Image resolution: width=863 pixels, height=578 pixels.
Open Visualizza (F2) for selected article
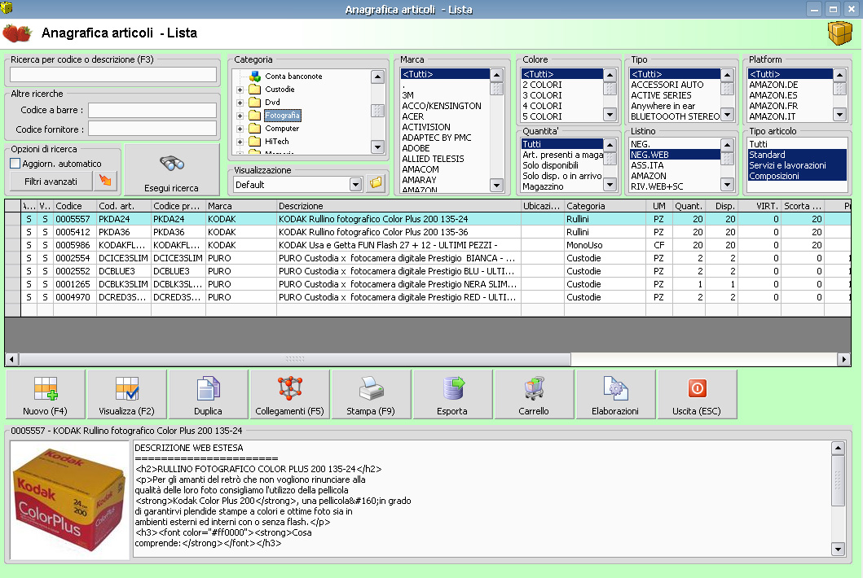pyautogui.click(x=126, y=394)
